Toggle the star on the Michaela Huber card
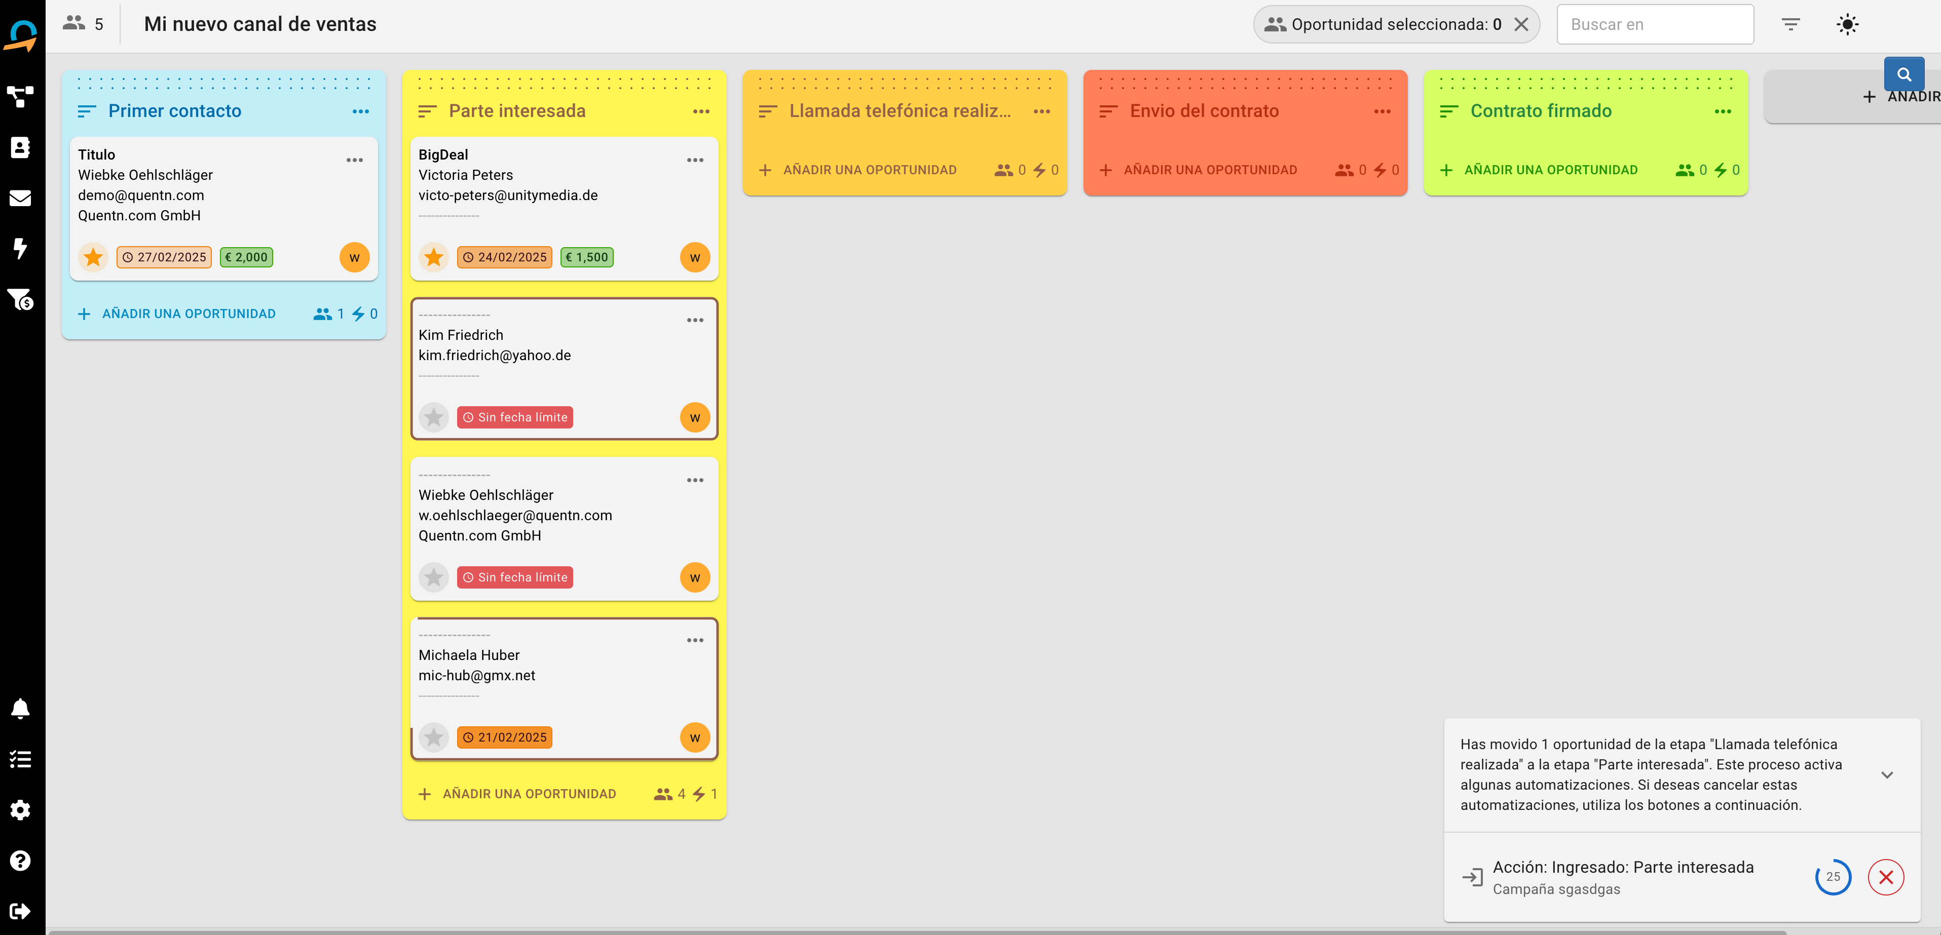The image size is (1941, 935). [x=434, y=737]
